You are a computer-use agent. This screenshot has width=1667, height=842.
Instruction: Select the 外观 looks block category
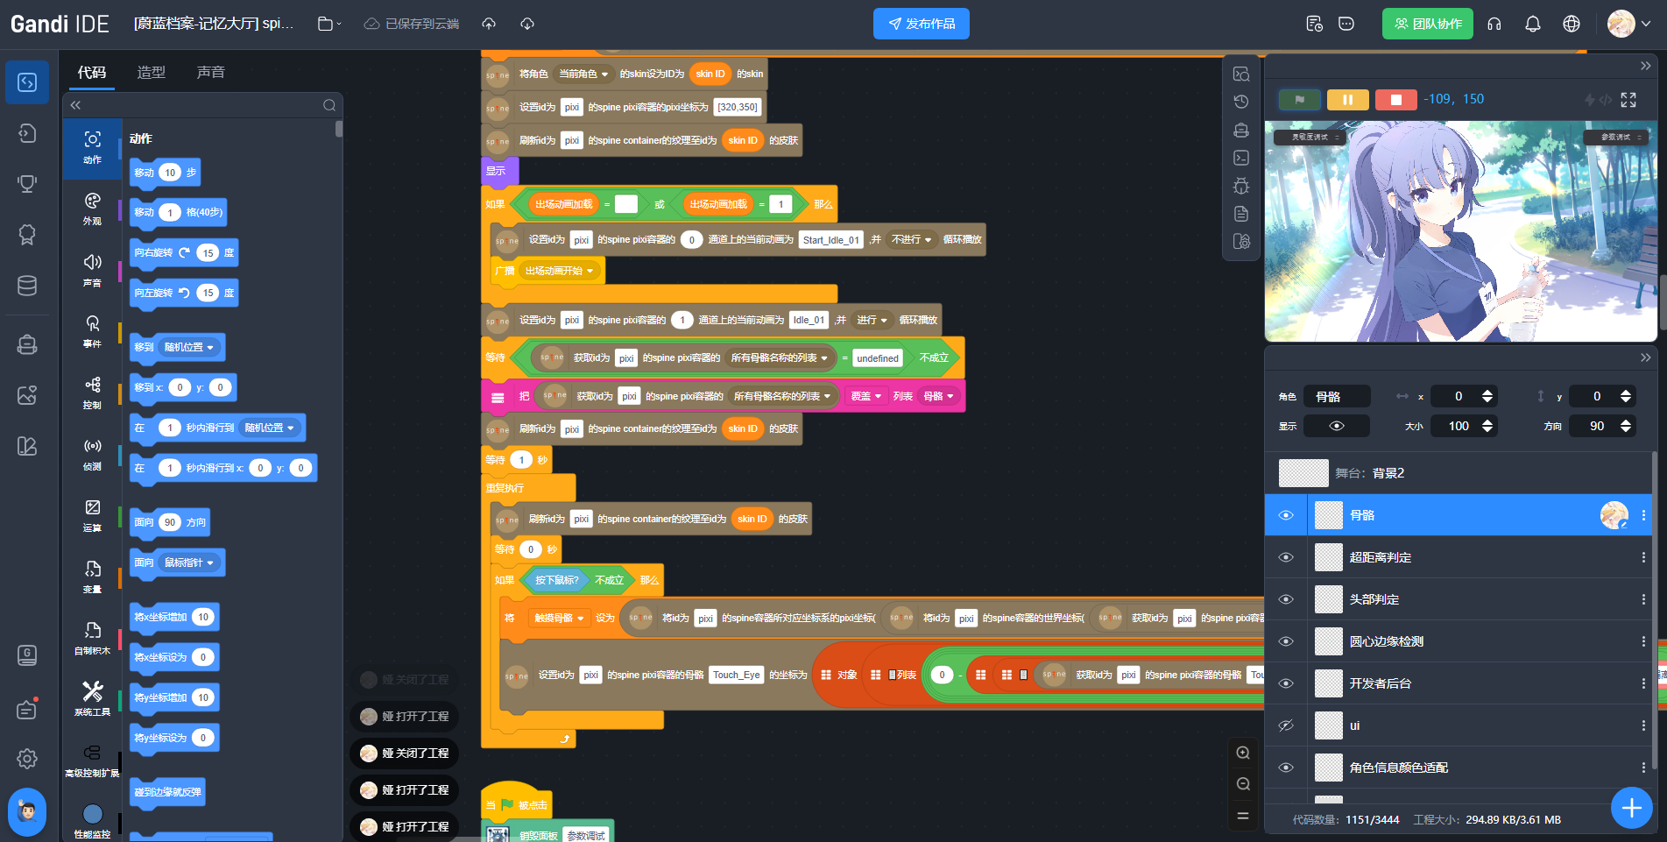click(x=92, y=209)
